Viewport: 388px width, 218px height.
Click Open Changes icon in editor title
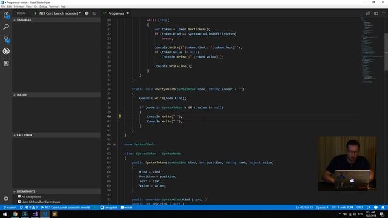click(368, 13)
